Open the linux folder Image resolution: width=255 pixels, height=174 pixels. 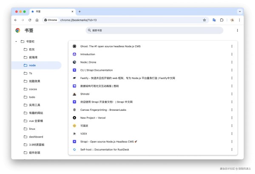tap(29, 129)
